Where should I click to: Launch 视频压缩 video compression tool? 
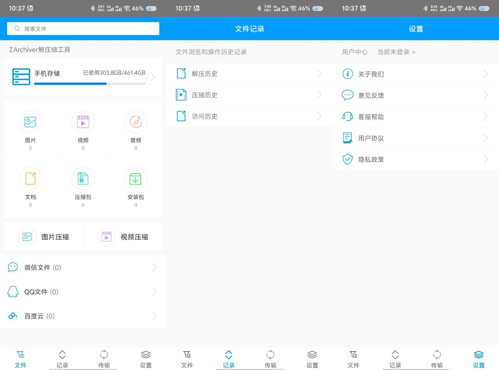[123, 237]
